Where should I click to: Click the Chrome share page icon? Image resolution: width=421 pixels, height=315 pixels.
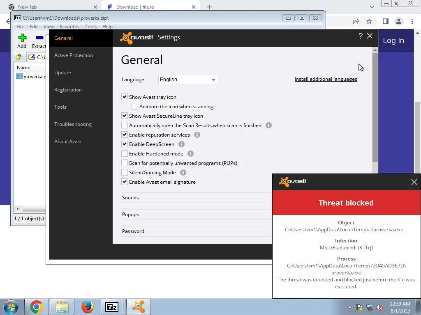[x=356, y=21]
